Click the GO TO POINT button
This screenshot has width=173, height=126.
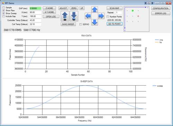[115, 24]
